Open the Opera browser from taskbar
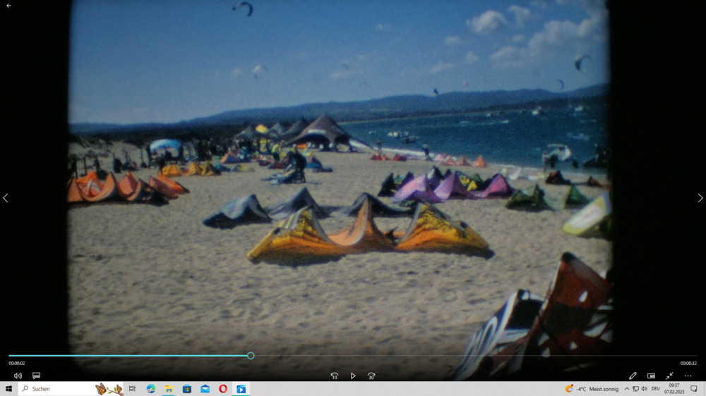The width and height of the screenshot is (706, 396). (223, 389)
